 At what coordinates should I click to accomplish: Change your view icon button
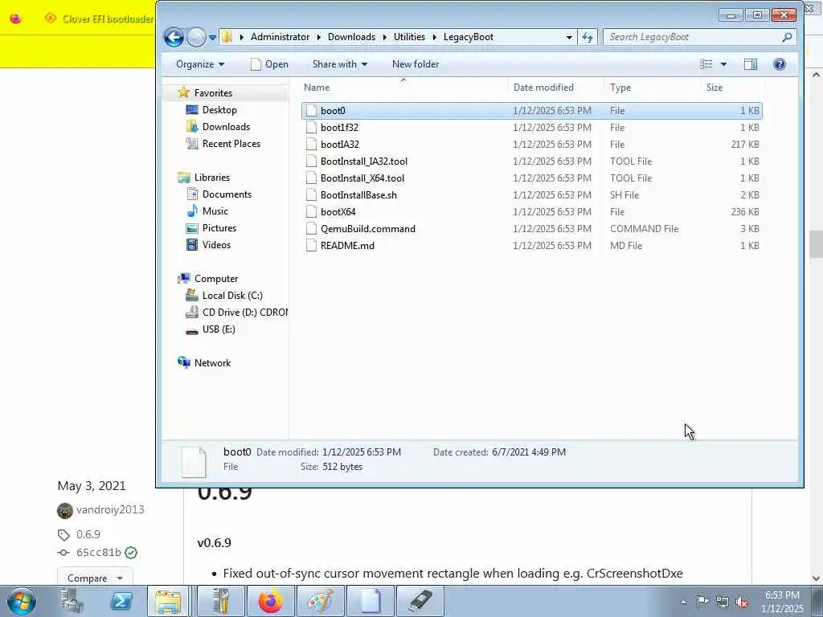click(x=706, y=64)
